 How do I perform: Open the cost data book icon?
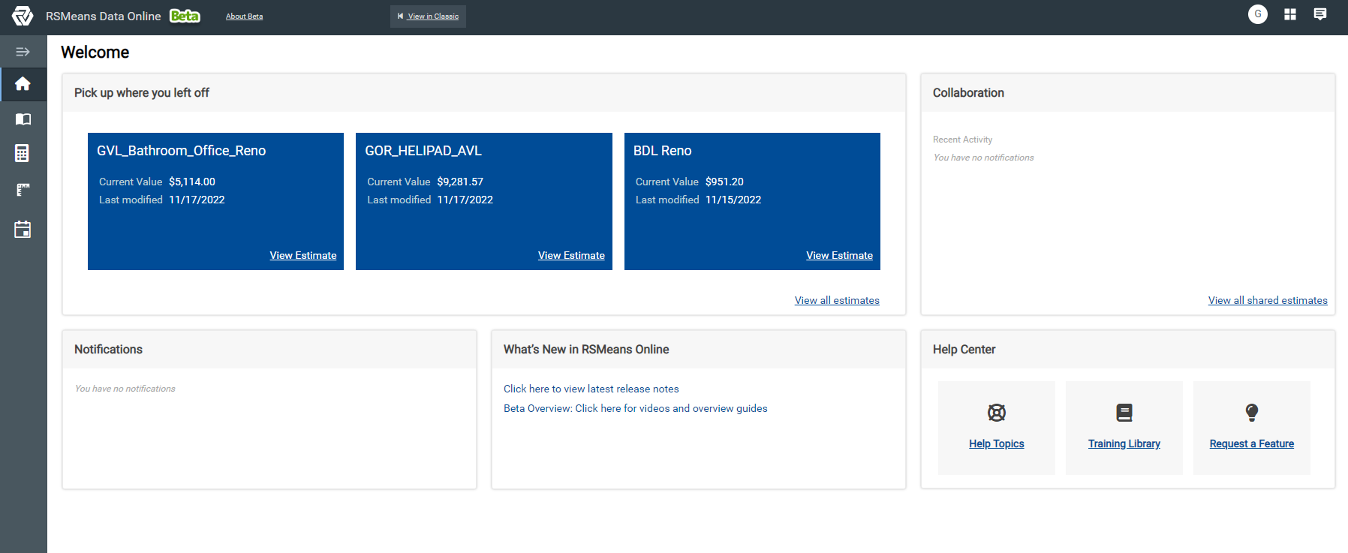pyautogui.click(x=23, y=119)
